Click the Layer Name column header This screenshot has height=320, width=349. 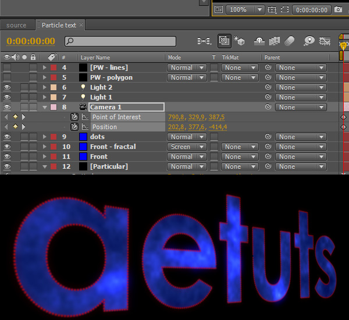[95, 58]
